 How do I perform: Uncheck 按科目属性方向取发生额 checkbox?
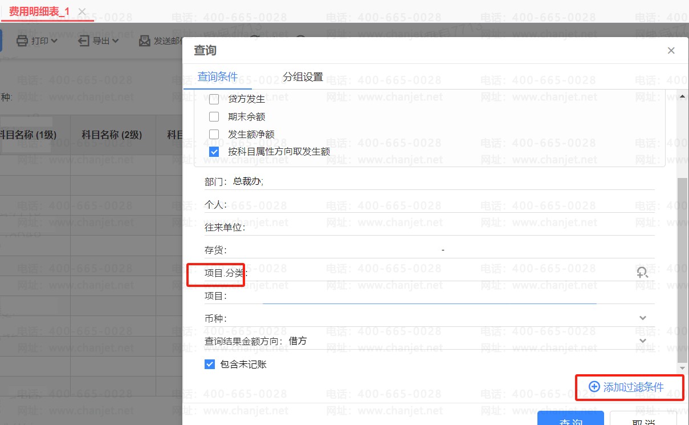click(x=214, y=152)
